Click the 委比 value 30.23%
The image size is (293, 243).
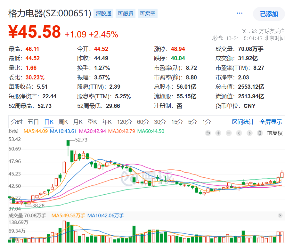(35, 77)
